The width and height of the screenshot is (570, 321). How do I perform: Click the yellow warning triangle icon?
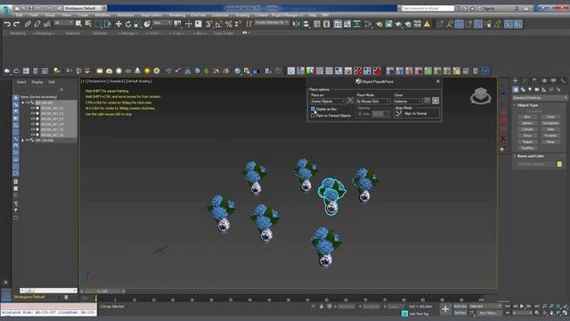tap(427, 24)
